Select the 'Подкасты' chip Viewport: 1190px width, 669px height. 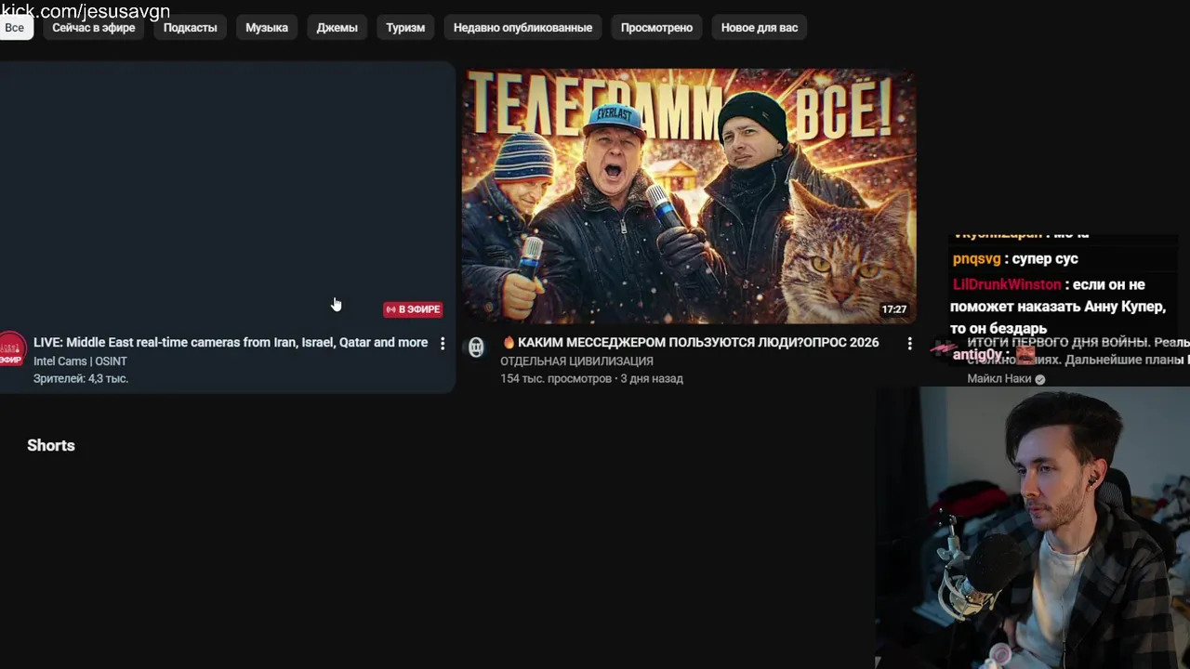tap(191, 28)
